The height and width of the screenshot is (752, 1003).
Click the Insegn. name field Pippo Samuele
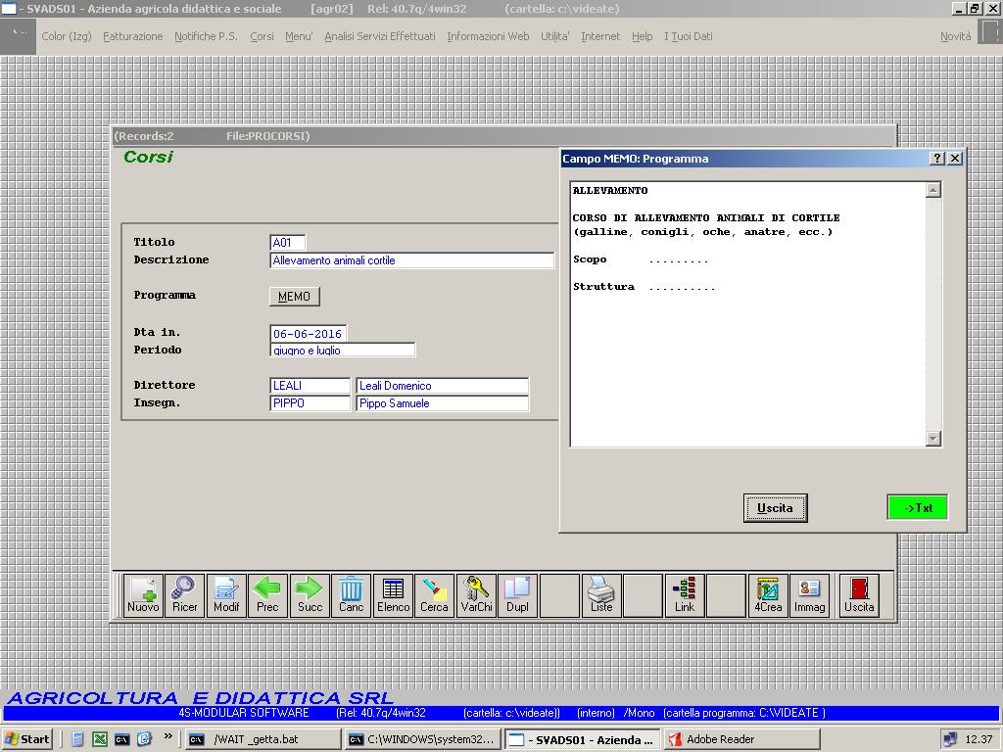point(442,403)
